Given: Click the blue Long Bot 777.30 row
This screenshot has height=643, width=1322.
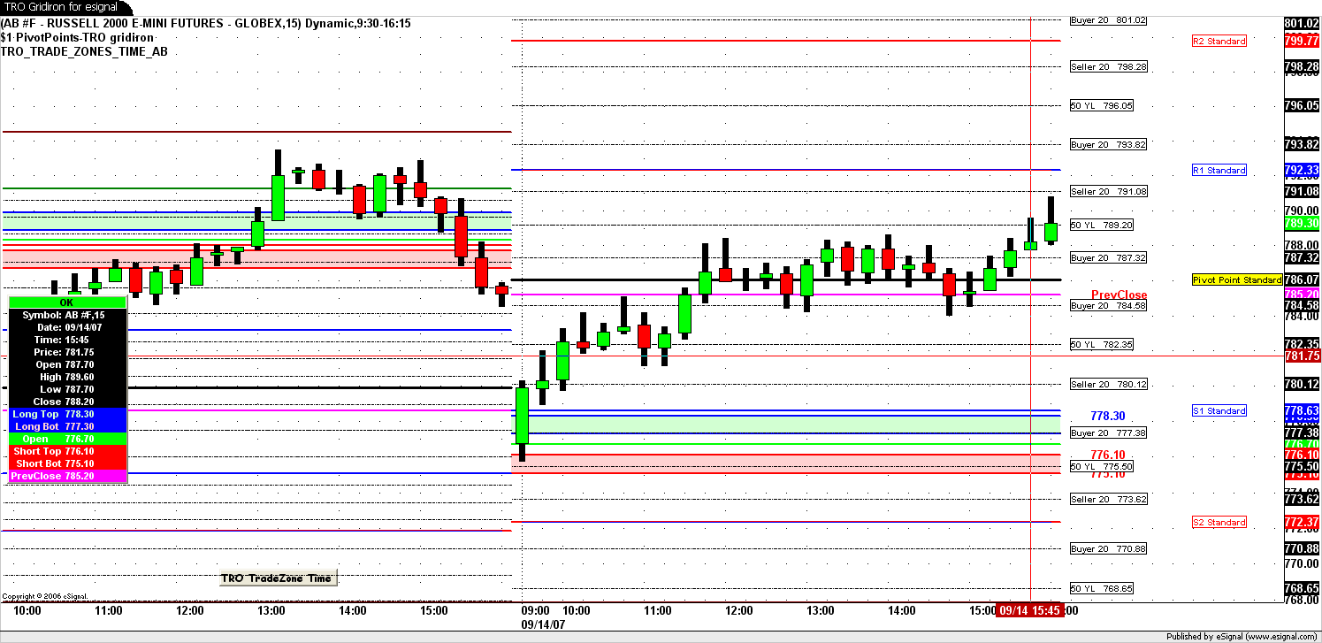Looking at the screenshot, I should tap(67, 426).
